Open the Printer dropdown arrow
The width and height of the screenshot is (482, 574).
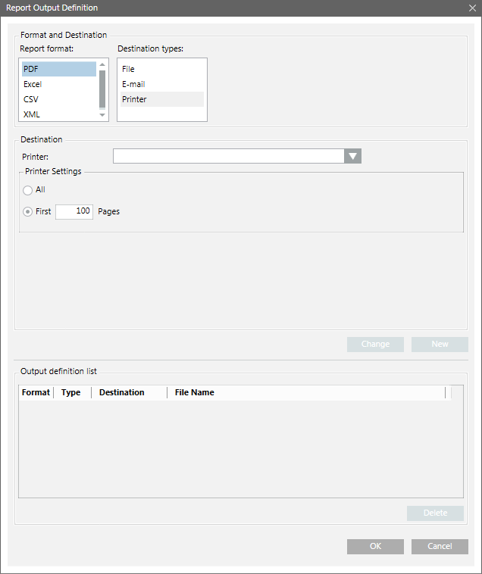pyautogui.click(x=352, y=156)
